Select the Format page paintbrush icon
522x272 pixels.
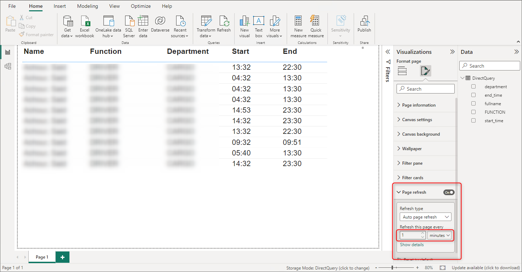pyautogui.click(x=425, y=71)
